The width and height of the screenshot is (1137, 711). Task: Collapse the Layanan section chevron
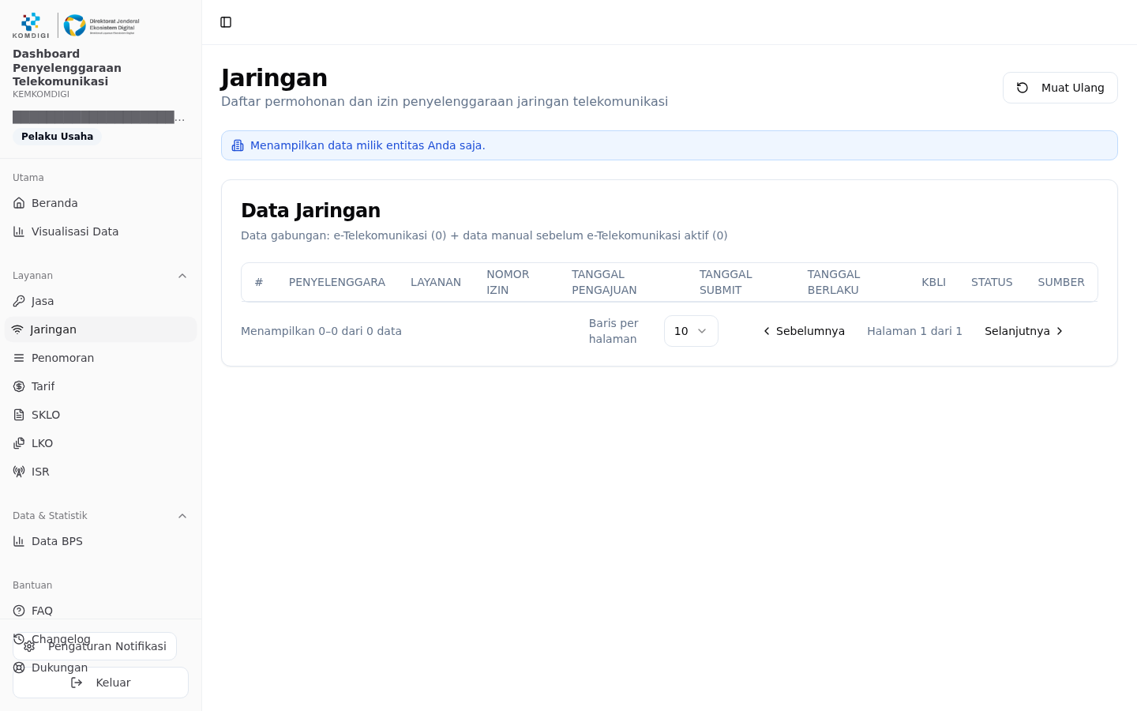click(x=182, y=276)
